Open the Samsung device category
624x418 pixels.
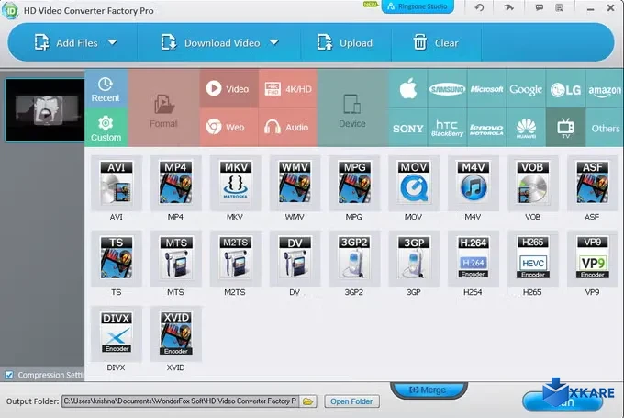[447, 88]
